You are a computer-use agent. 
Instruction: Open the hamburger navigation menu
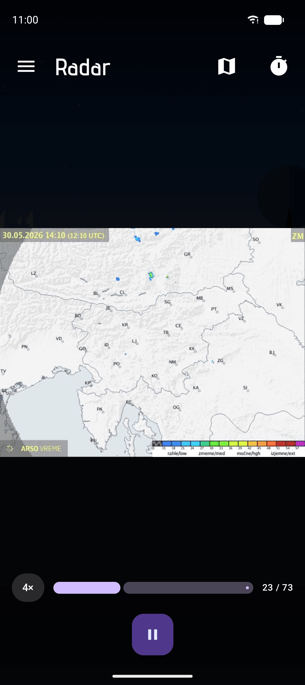pyautogui.click(x=26, y=66)
